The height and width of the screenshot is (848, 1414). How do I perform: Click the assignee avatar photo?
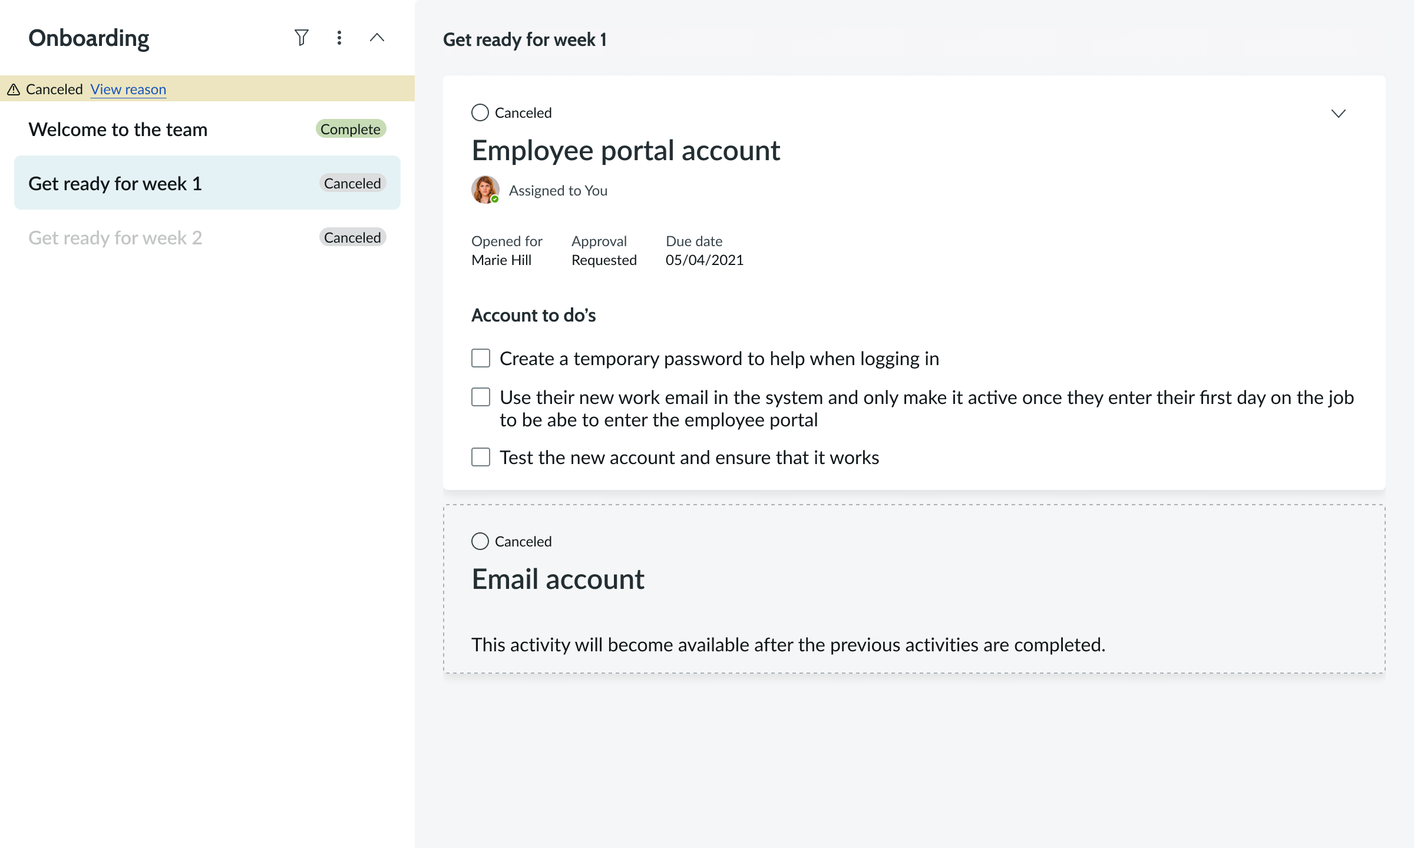(x=485, y=190)
